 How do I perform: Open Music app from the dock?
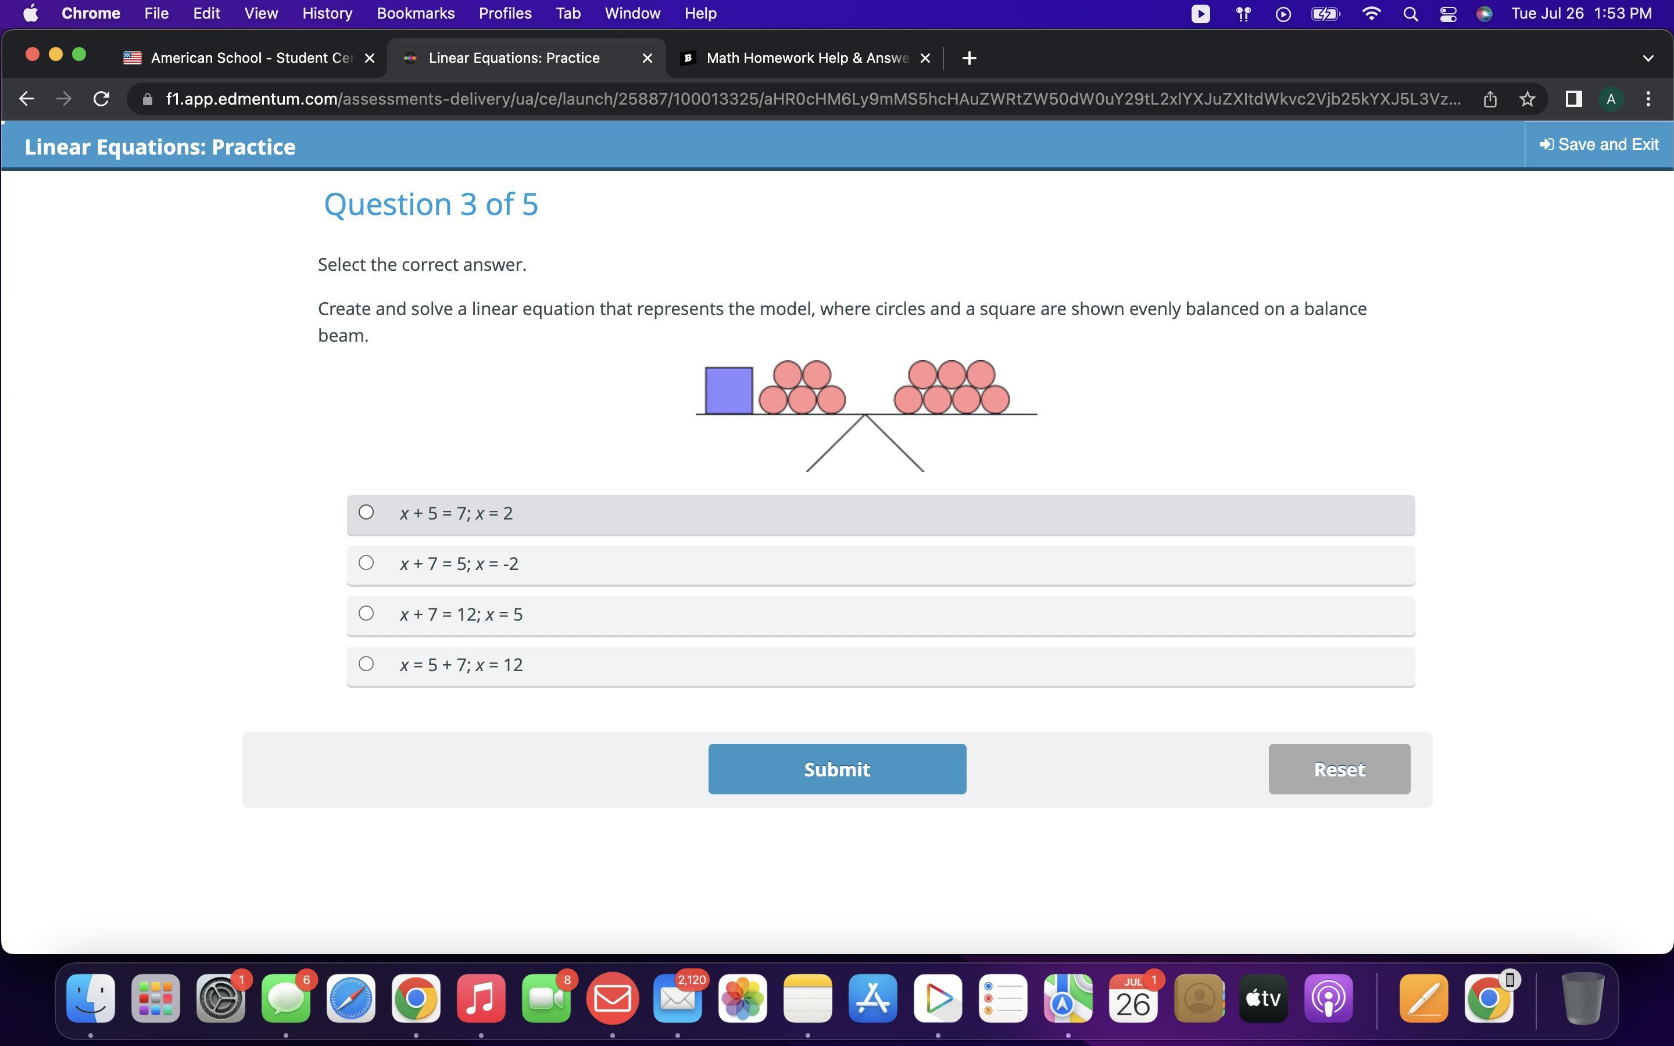481,998
